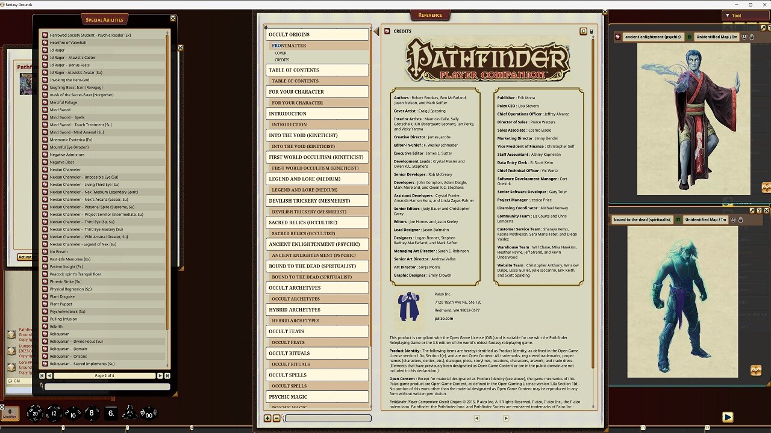Viewport: 771px width, 433px height.
Task: Go to the next page with the right arrow button
Action: pos(160,376)
